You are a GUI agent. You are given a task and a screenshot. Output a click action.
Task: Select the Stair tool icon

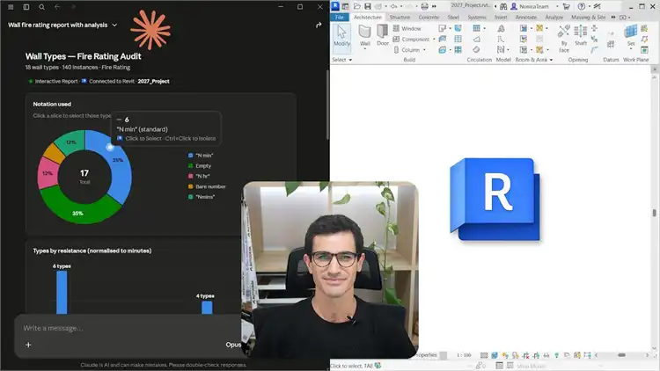coord(476,49)
